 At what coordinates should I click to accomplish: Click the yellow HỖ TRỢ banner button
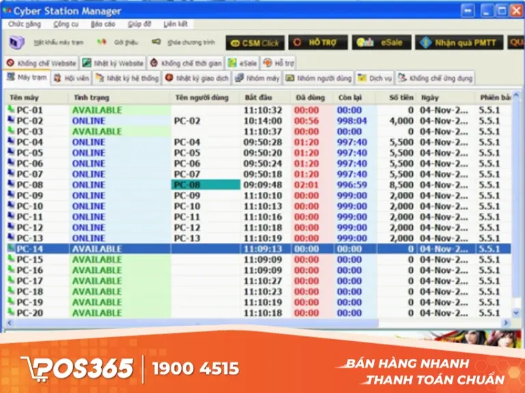coord(318,42)
